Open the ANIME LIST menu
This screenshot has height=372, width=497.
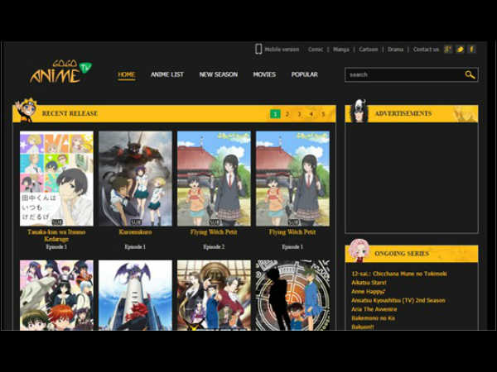167,74
